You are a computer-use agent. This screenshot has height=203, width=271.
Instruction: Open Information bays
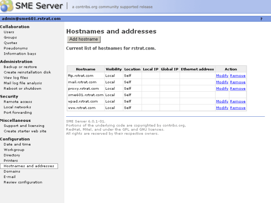point(20,54)
